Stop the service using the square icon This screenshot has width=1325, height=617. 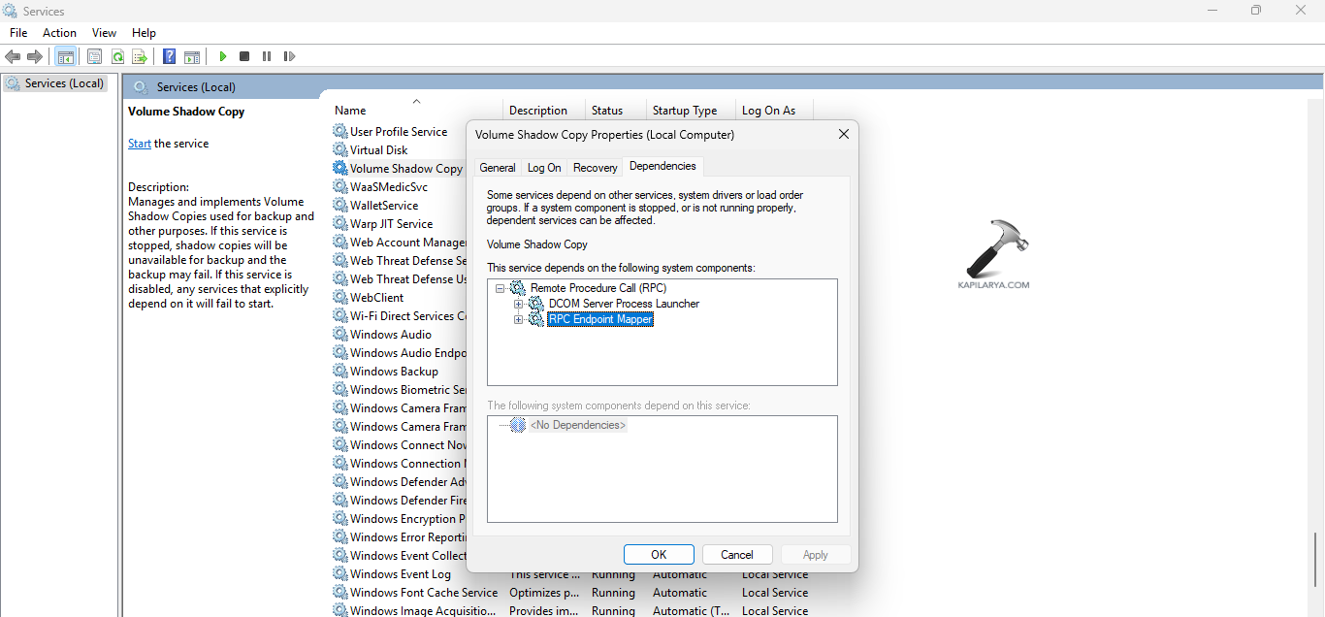click(243, 56)
